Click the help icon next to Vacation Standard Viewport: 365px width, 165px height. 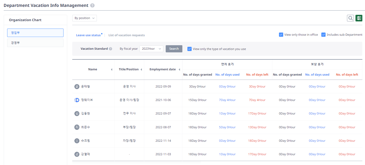point(110,49)
